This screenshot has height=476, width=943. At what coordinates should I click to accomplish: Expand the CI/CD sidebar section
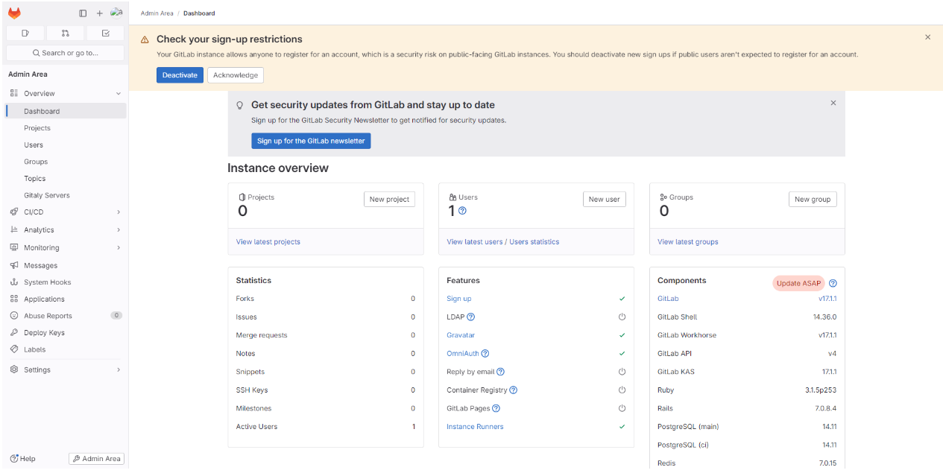pos(119,212)
